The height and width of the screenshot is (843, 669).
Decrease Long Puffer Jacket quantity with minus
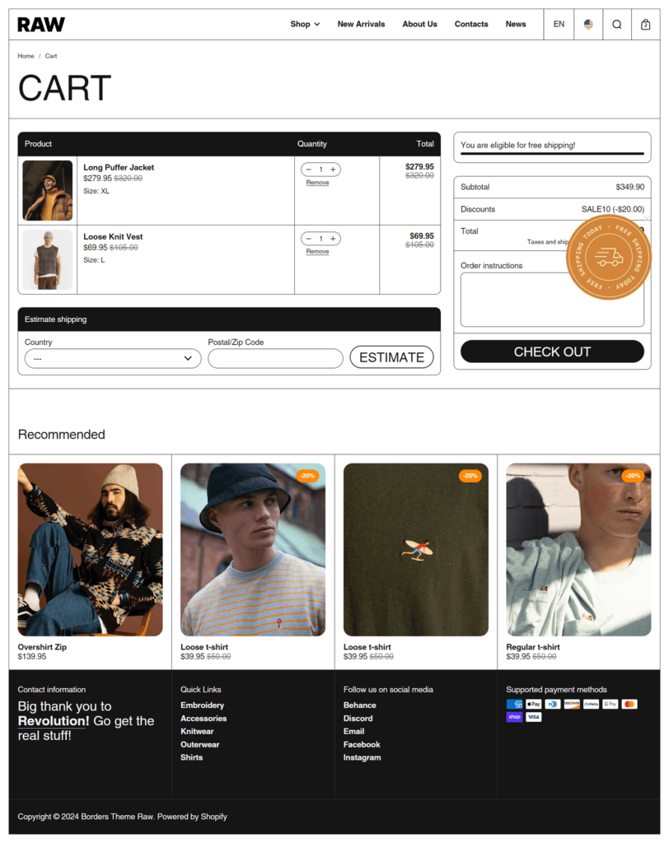[x=309, y=170]
